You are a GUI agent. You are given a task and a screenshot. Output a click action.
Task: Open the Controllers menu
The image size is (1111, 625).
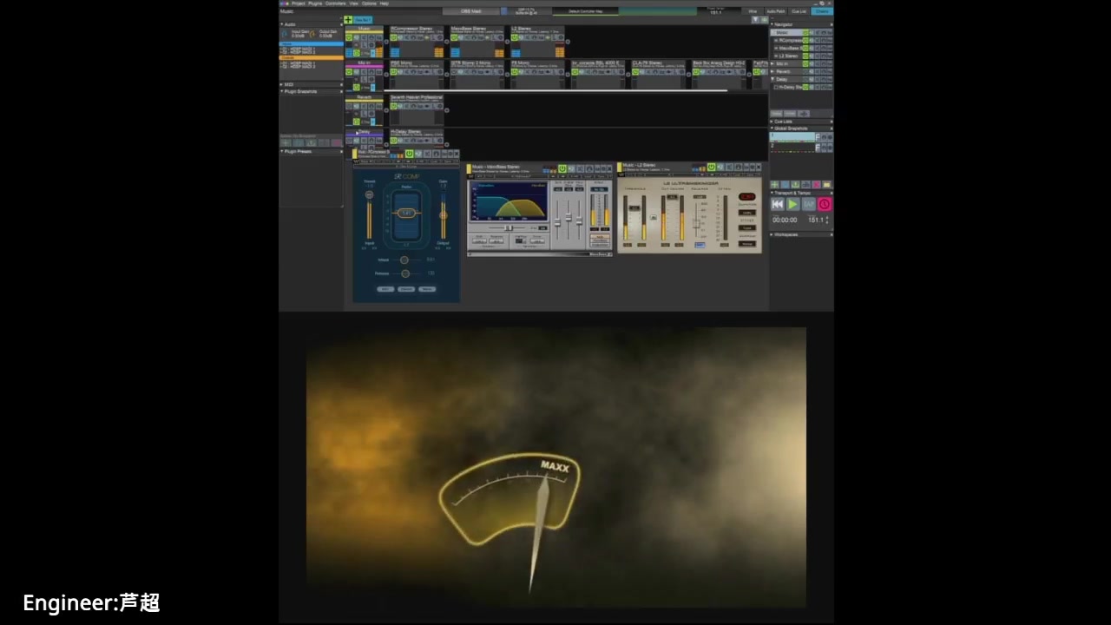pyautogui.click(x=335, y=3)
